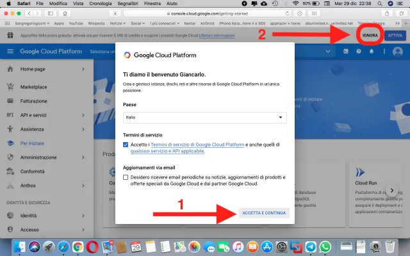The image size is (410, 256).
Task: Expand the Amministrazione submenu chevron
Action: [83, 157]
